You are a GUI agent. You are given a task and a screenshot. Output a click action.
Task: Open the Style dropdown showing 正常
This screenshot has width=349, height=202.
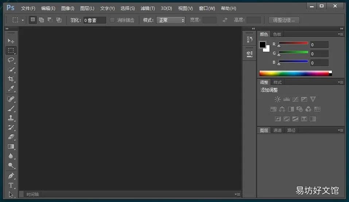pyautogui.click(x=171, y=20)
